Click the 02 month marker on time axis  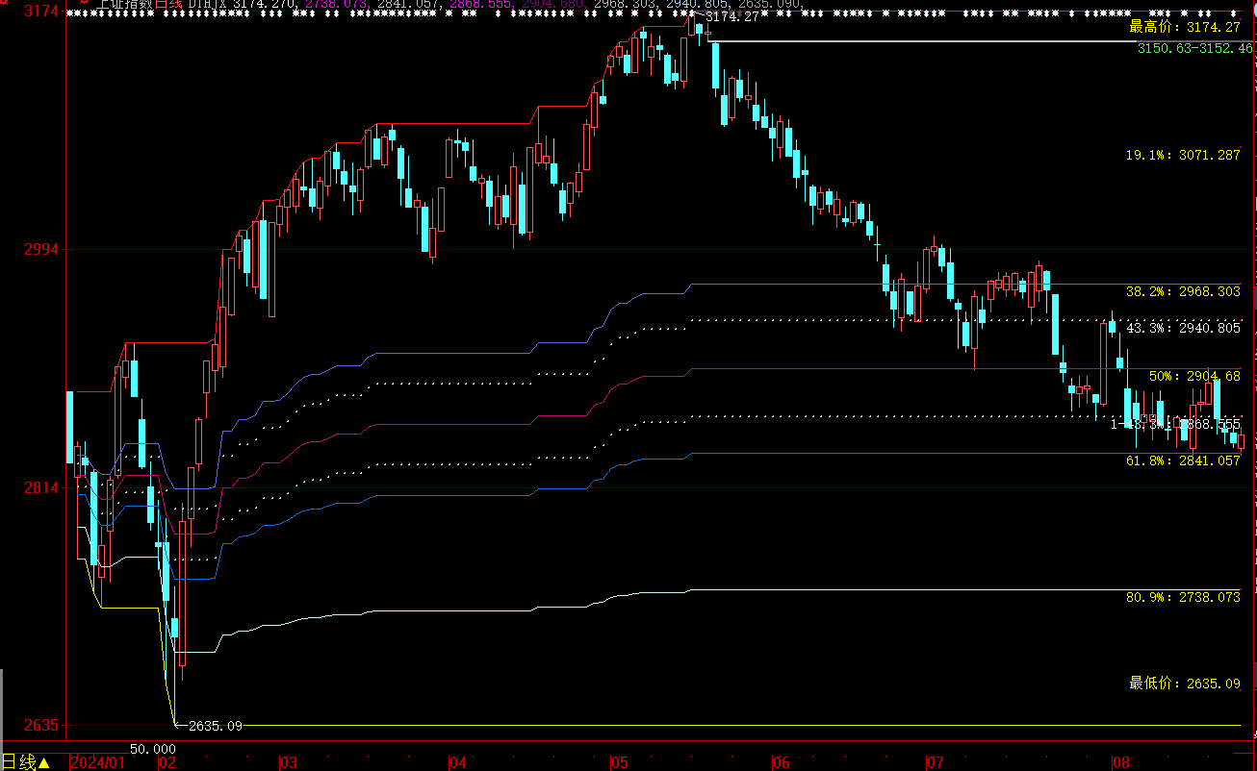pos(167,763)
